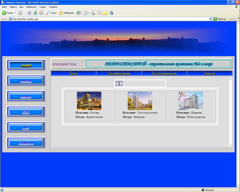Open the Запросы section tab

(209, 73)
